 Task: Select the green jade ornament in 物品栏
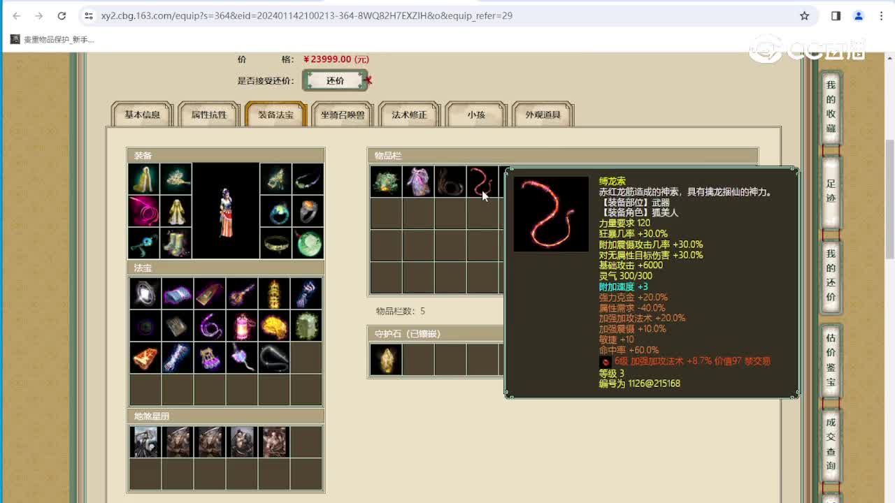click(x=386, y=182)
